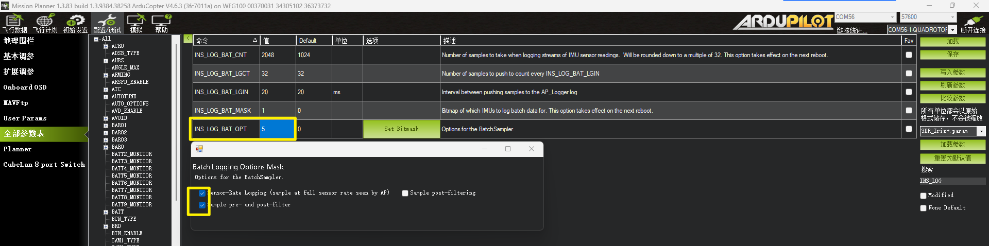Image resolution: width=989 pixels, height=246 pixels.
Task: Collapse the All tree root node
Action: coord(96,39)
